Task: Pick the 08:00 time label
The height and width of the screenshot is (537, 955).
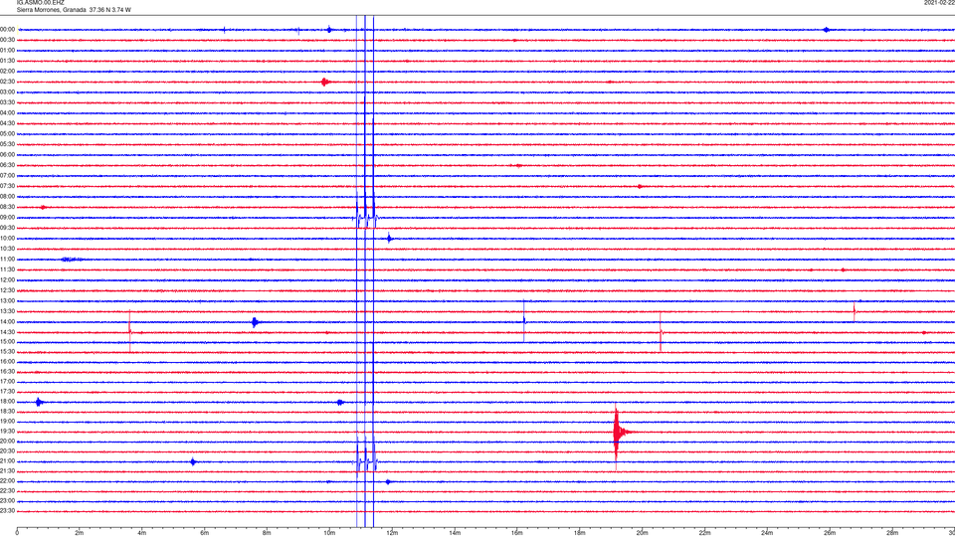Action: tap(7, 196)
